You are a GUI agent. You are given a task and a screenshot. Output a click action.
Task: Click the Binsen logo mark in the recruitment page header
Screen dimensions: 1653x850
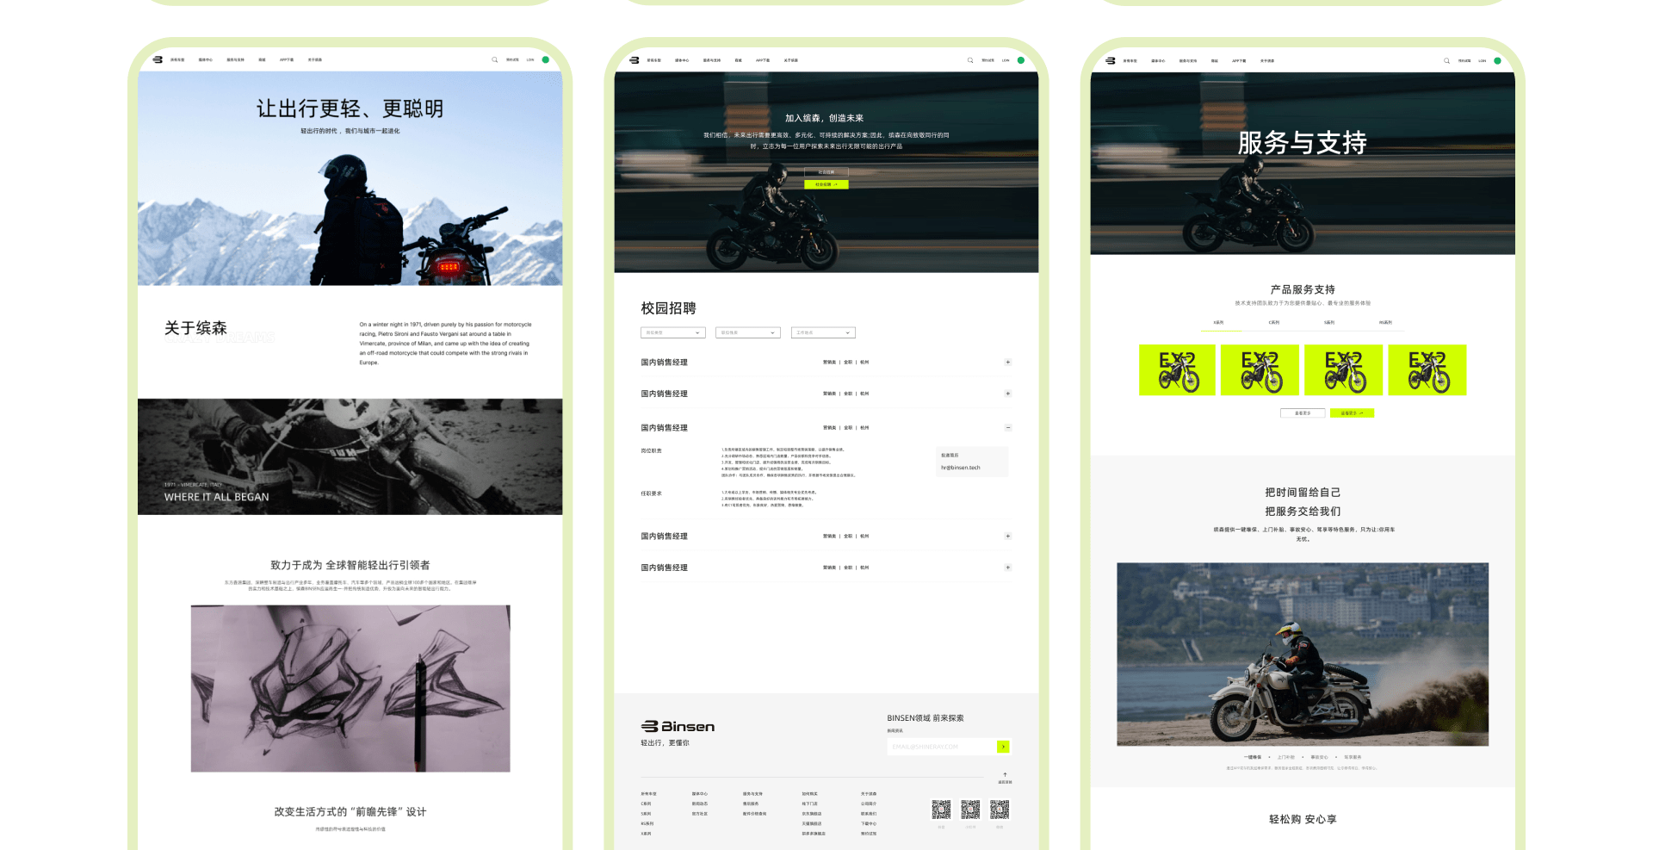(635, 60)
